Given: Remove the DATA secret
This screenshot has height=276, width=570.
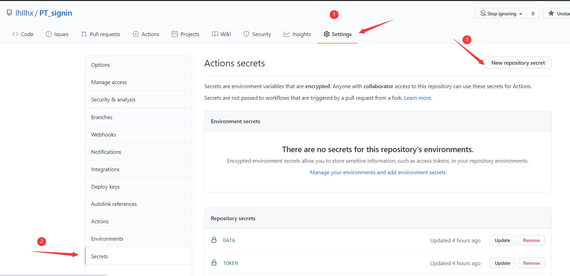Looking at the screenshot, I should point(531,240).
